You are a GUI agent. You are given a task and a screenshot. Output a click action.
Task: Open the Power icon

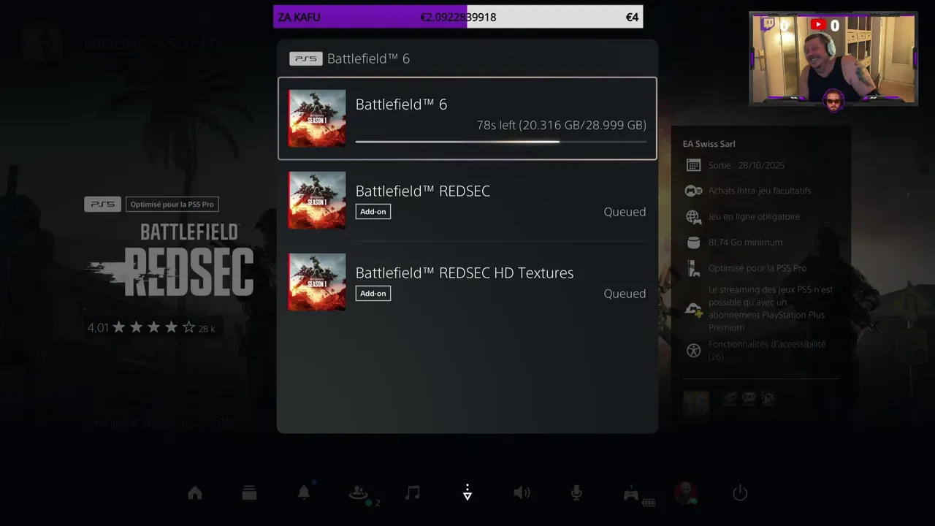click(740, 493)
